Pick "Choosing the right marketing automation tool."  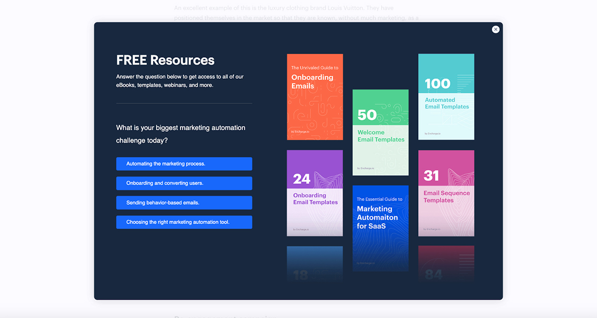click(x=184, y=222)
